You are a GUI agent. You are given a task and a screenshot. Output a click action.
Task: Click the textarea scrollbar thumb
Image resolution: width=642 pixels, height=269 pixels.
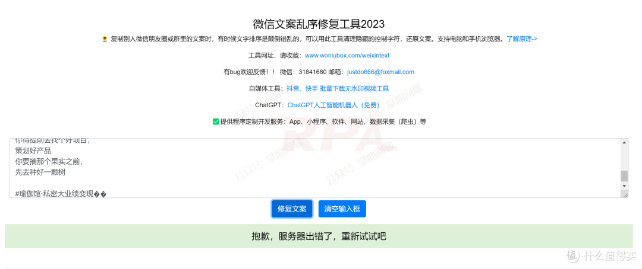624,176
